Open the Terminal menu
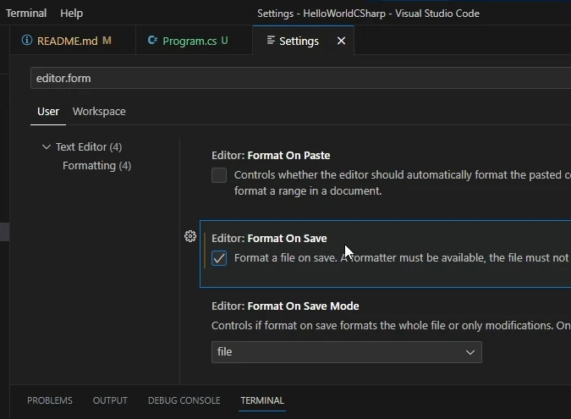 pyautogui.click(x=26, y=13)
